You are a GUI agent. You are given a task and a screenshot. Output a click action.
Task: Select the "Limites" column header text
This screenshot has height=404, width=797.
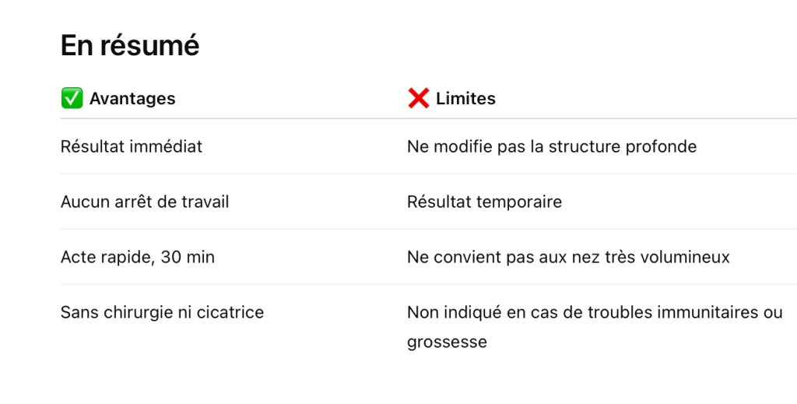point(465,99)
